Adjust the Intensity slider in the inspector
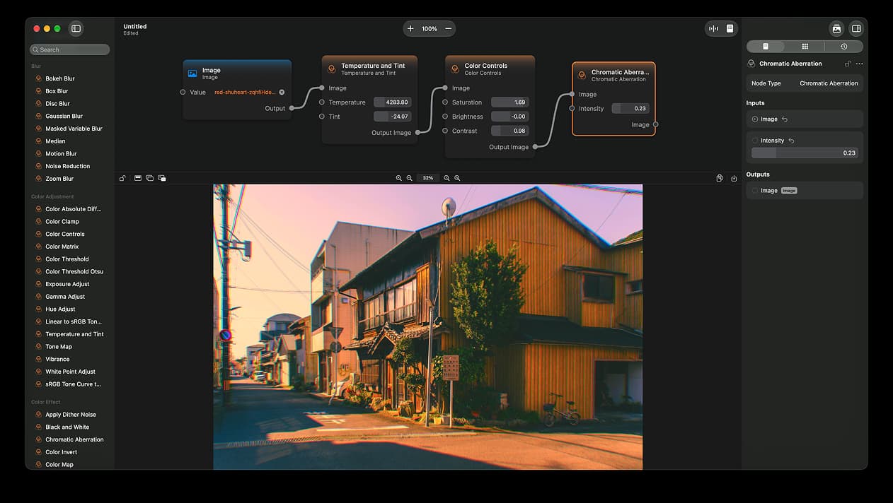This screenshot has width=893, height=503. [x=805, y=153]
